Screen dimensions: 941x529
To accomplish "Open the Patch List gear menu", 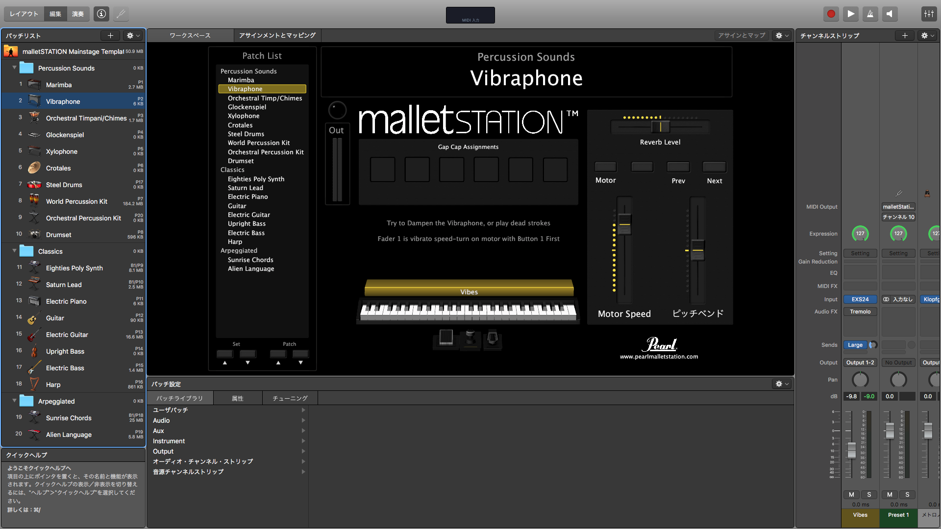I will click(x=132, y=35).
